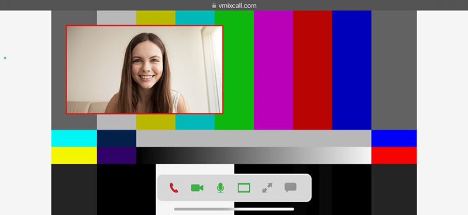This screenshot has width=468, height=215.
Task: Click the tall magenta color bar
Action: (273, 70)
